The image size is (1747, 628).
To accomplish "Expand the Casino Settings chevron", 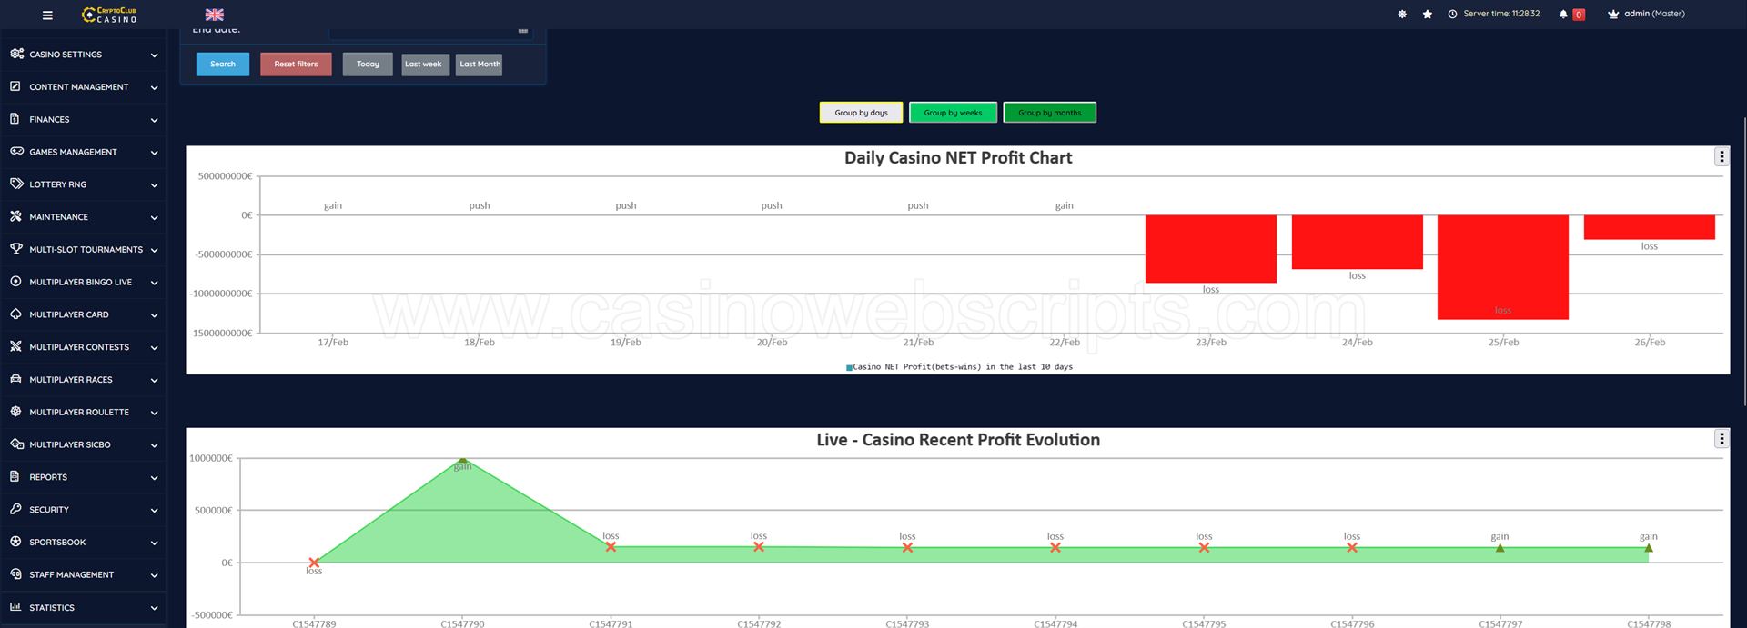I will point(154,55).
